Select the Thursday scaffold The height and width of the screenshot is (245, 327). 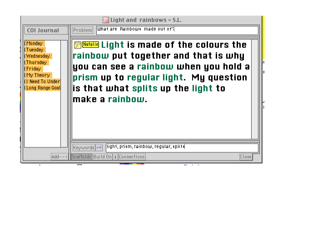tap(36, 63)
